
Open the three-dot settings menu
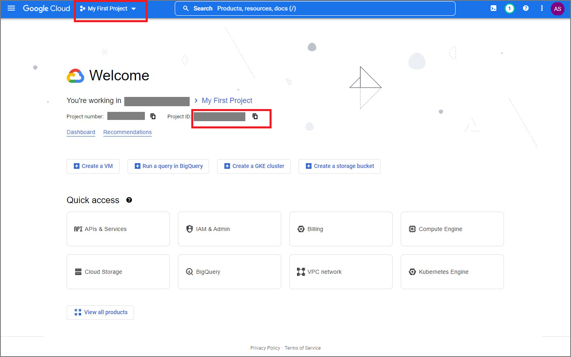[x=542, y=8]
